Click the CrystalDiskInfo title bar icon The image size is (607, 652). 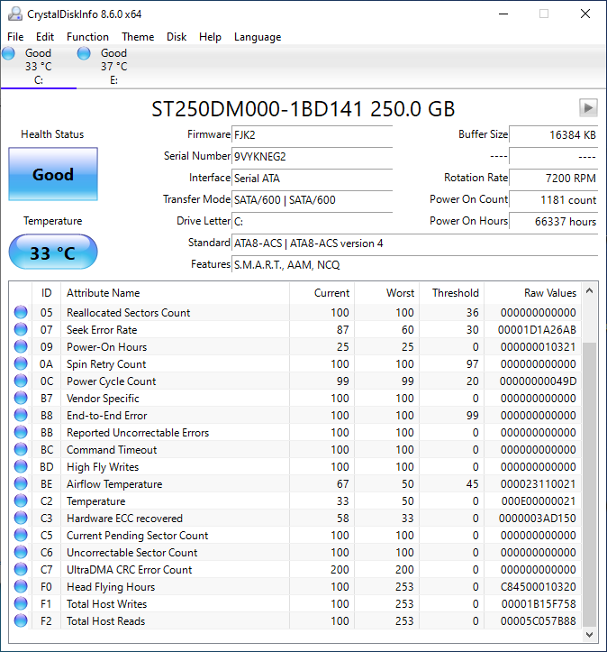click(x=15, y=14)
